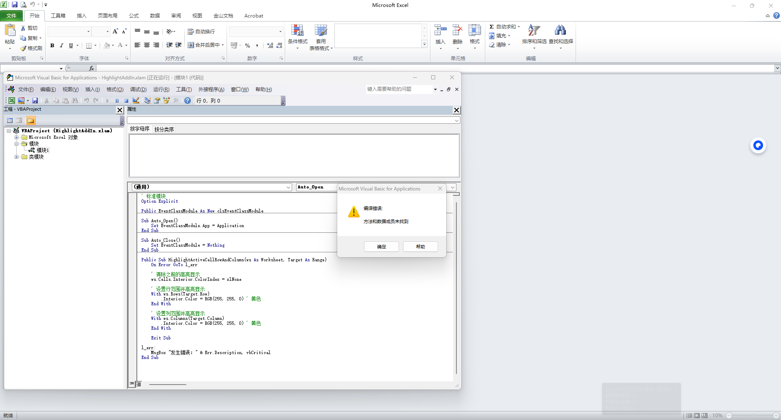Click 格式刷 format painter in ribbon
This screenshot has height=420, width=781.
(31, 48)
